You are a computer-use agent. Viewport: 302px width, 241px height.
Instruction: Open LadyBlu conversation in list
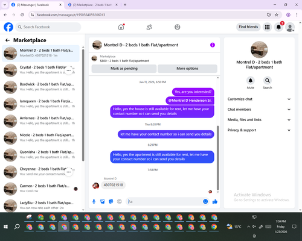pyautogui.click(x=40, y=205)
